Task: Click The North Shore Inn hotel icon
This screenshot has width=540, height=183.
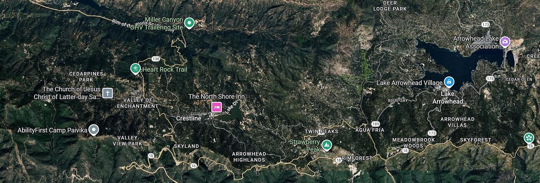Action: tap(216, 107)
